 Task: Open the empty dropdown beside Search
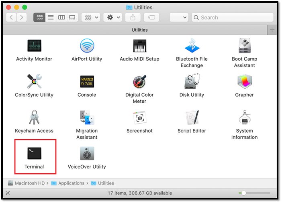(179, 17)
